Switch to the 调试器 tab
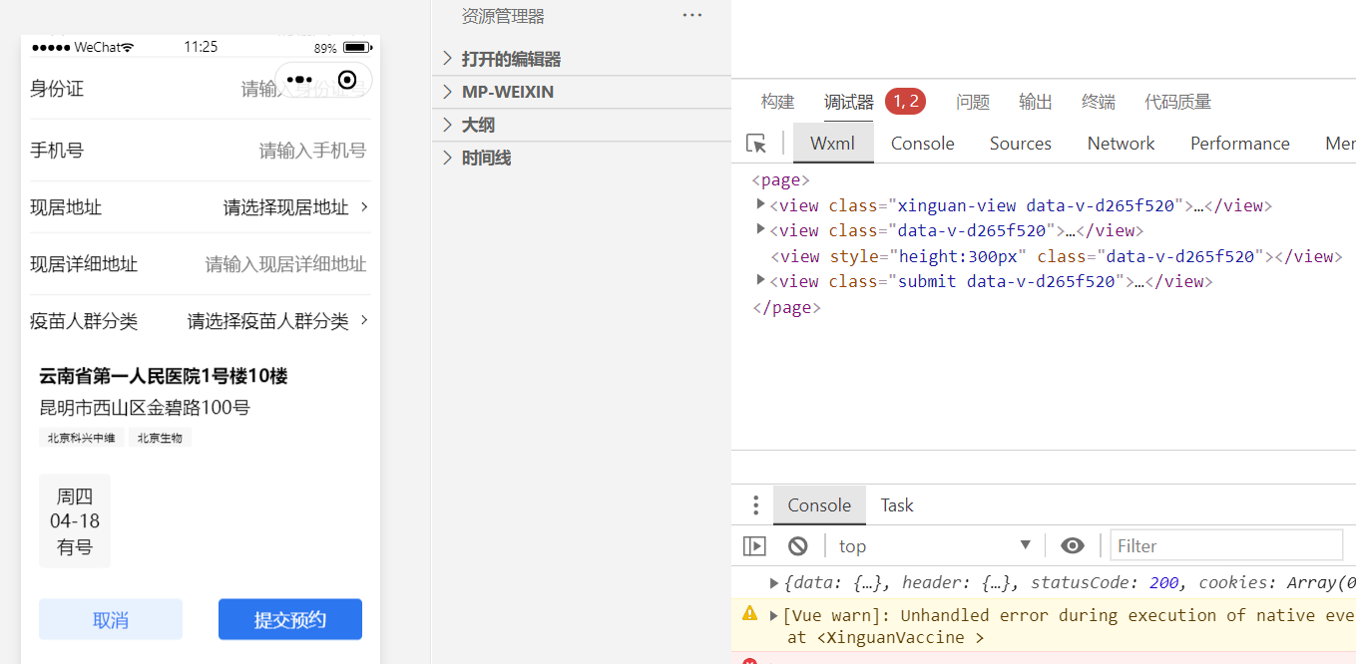The height and width of the screenshot is (664, 1356). click(x=849, y=102)
